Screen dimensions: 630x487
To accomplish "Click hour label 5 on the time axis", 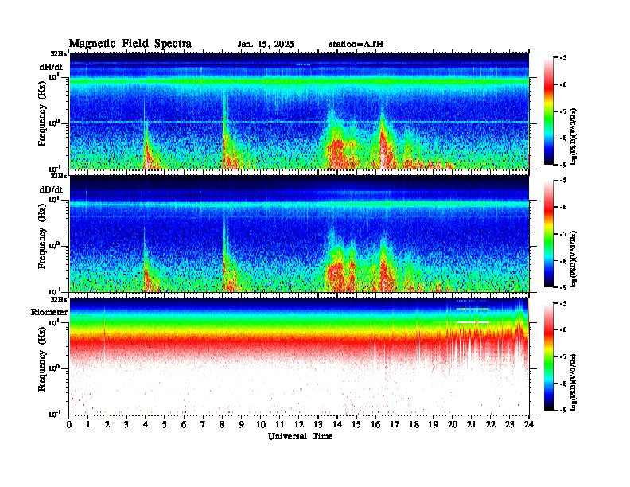I will [x=165, y=424].
